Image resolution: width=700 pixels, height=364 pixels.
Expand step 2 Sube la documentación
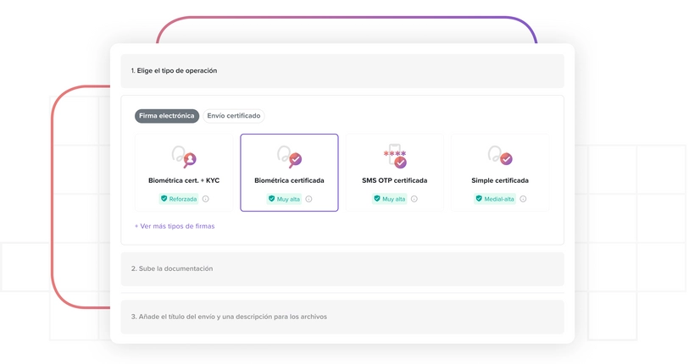point(342,268)
